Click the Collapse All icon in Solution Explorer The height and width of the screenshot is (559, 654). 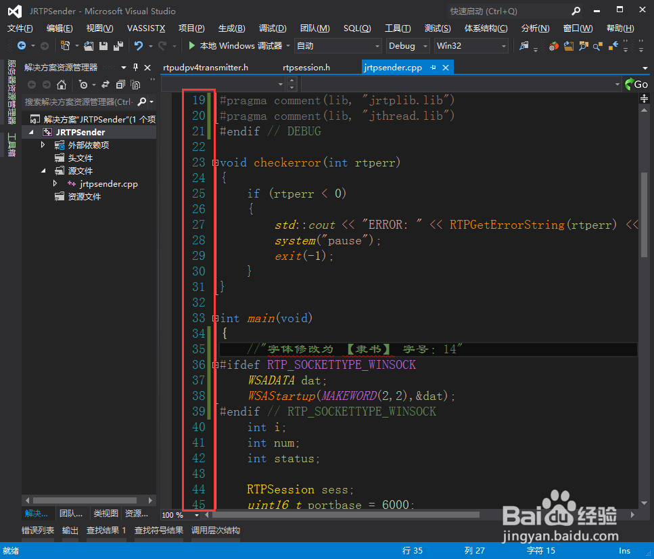click(120, 84)
